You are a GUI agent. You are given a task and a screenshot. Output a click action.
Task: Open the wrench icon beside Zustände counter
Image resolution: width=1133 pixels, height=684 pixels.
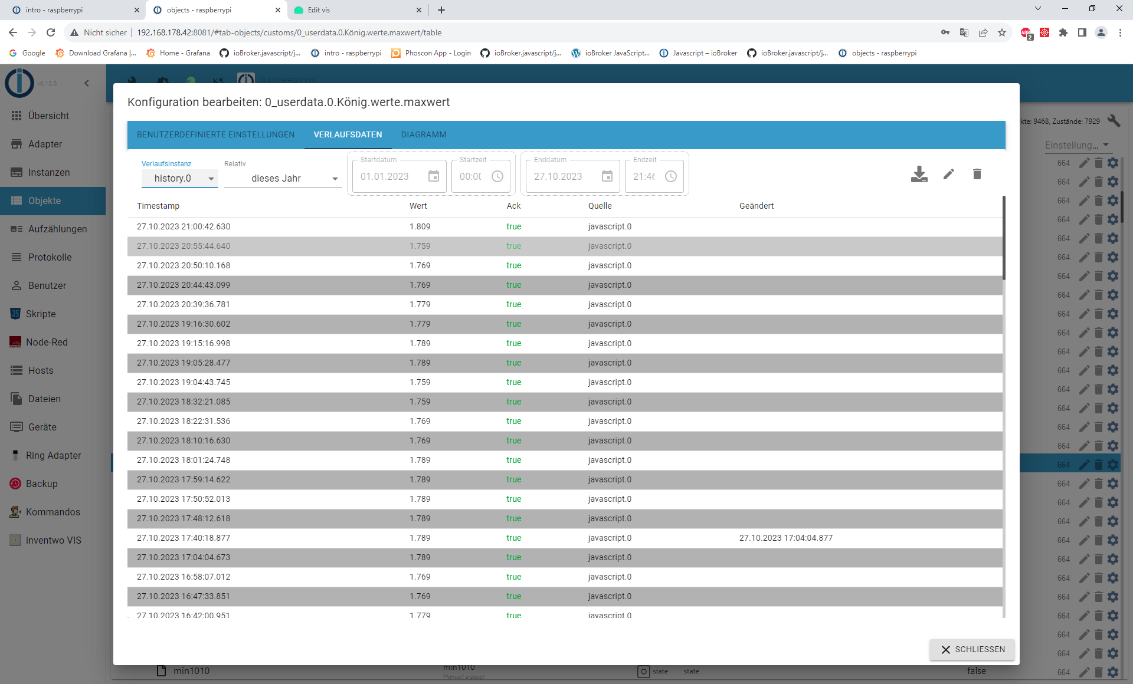click(1114, 121)
